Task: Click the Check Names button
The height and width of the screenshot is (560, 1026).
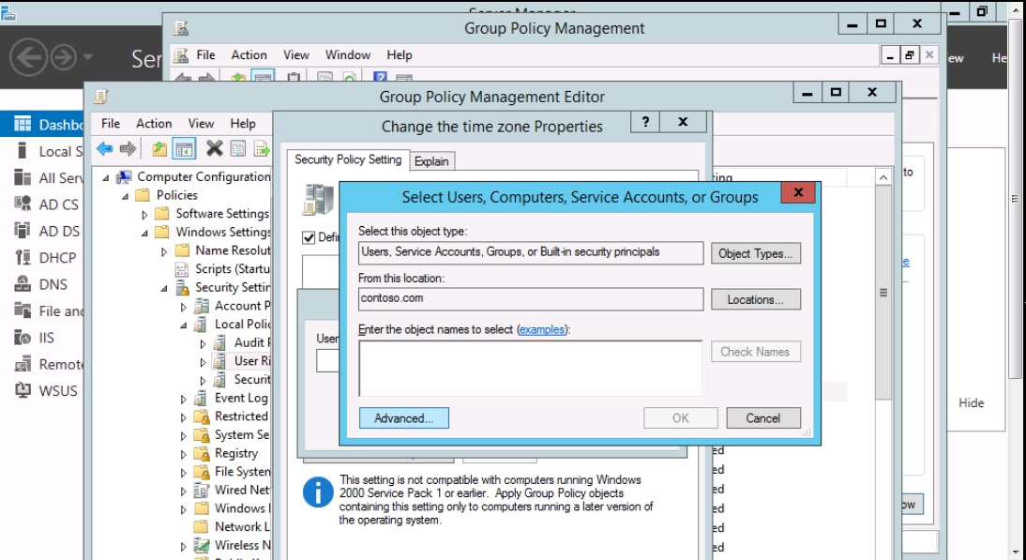Action: click(756, 352)
